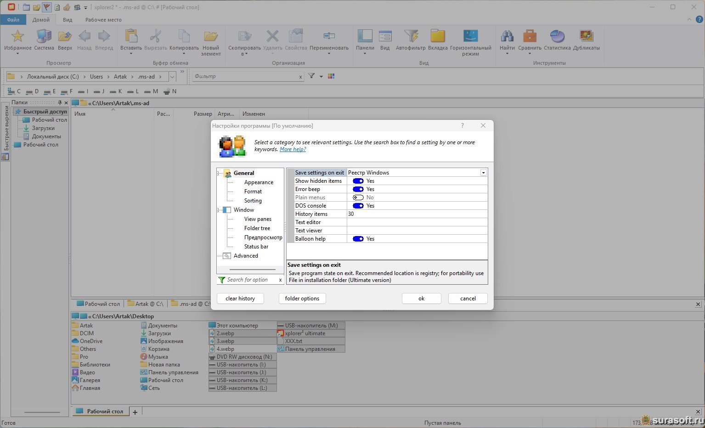
Task: Toggle the Show hidden items switch
Action: (x=358, y=181)
